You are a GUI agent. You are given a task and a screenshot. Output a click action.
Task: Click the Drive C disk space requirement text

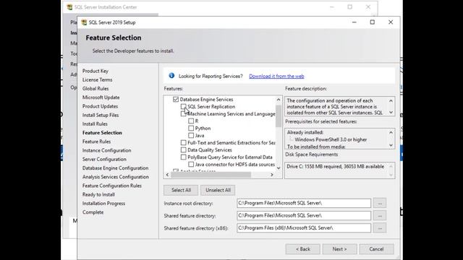click(336, 167)
